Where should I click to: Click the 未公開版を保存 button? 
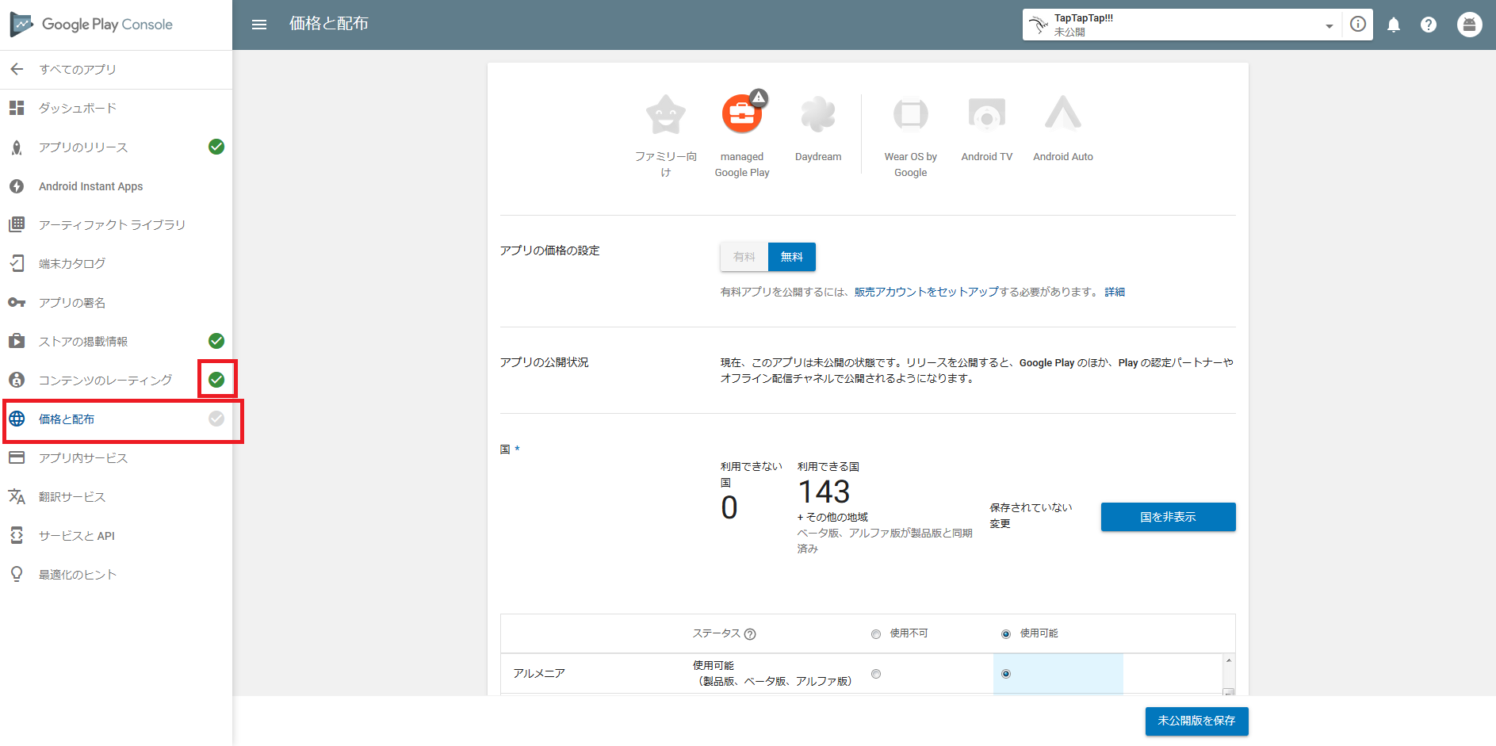click(1196, 721)
